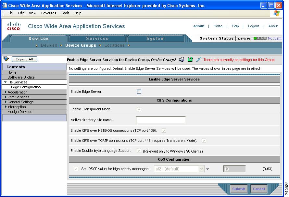Switch to the System tab
Screen dimensions: 289x197
156,39
